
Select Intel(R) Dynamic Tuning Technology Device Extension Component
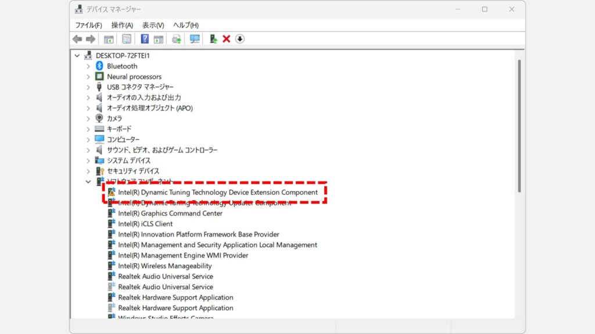217,192
